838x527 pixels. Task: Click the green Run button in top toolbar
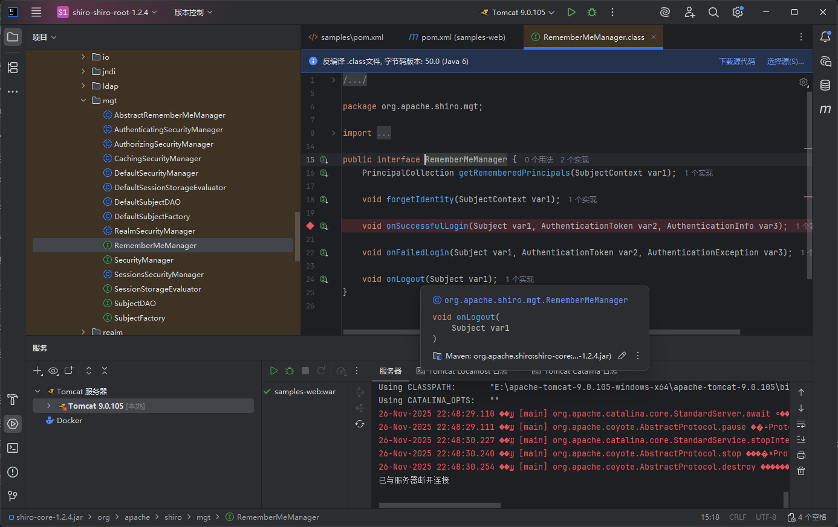[571, 12]
